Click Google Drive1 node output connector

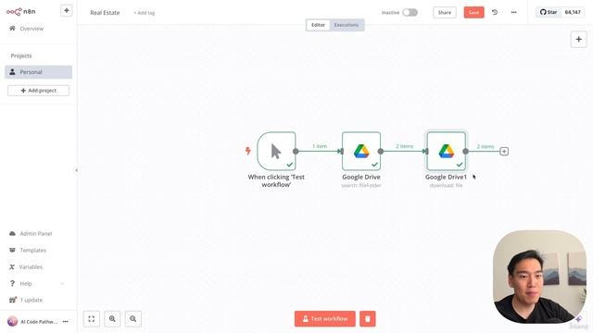coord(465,152)
